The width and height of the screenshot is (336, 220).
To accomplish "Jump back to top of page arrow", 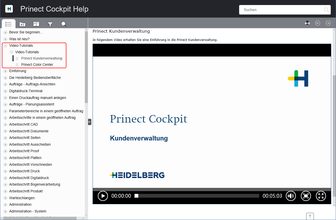I will [x=310, y=216].
